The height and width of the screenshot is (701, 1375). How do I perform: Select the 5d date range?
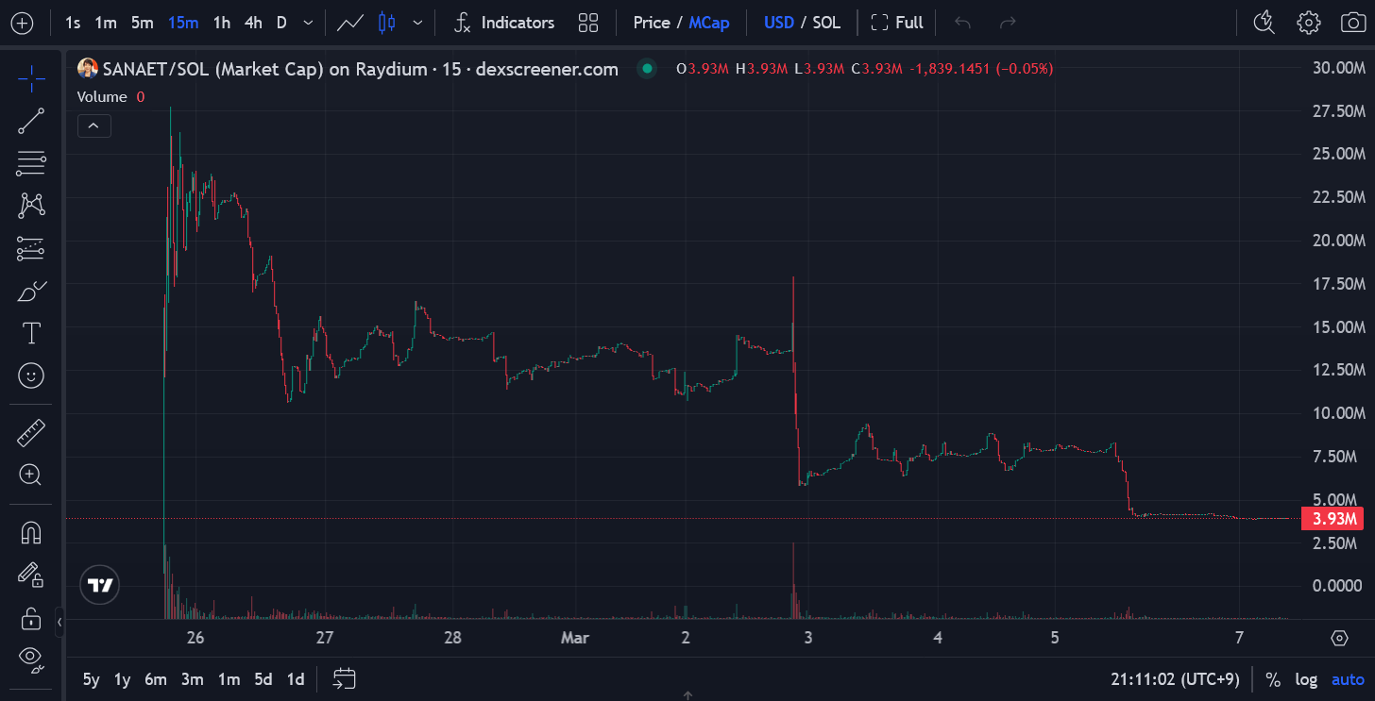click(263, 679)
